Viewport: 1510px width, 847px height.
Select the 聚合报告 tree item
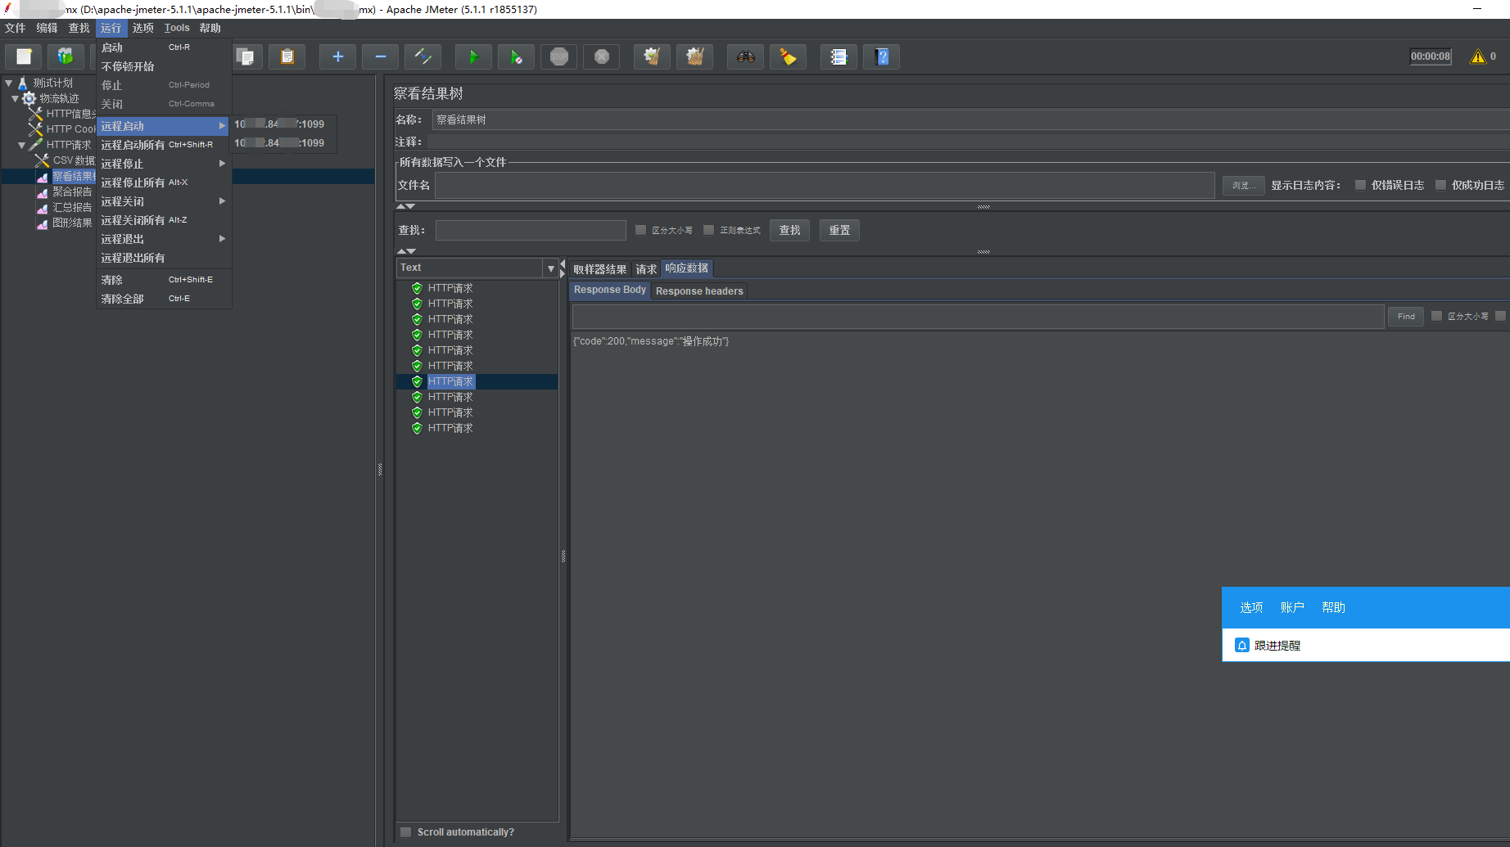72,192
